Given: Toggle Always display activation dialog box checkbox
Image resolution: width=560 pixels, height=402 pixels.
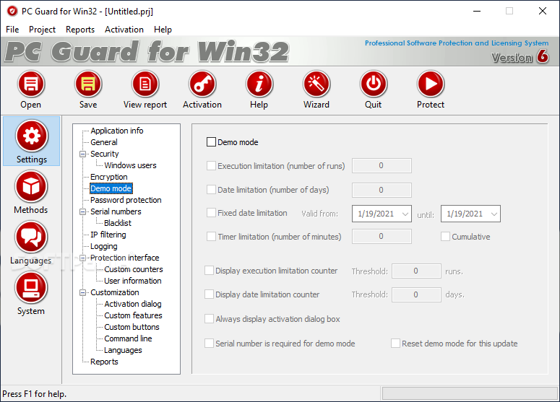Looking at the screenshot, I should point(209,318).
